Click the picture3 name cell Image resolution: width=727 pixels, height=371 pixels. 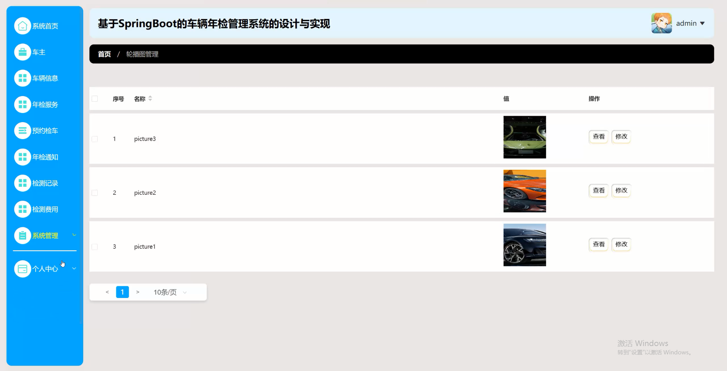pos(145,139)
